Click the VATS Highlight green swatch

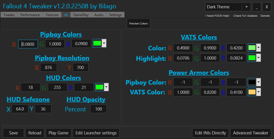252,58
